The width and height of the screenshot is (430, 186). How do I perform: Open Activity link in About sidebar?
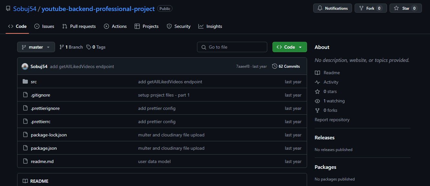[331, 82]
